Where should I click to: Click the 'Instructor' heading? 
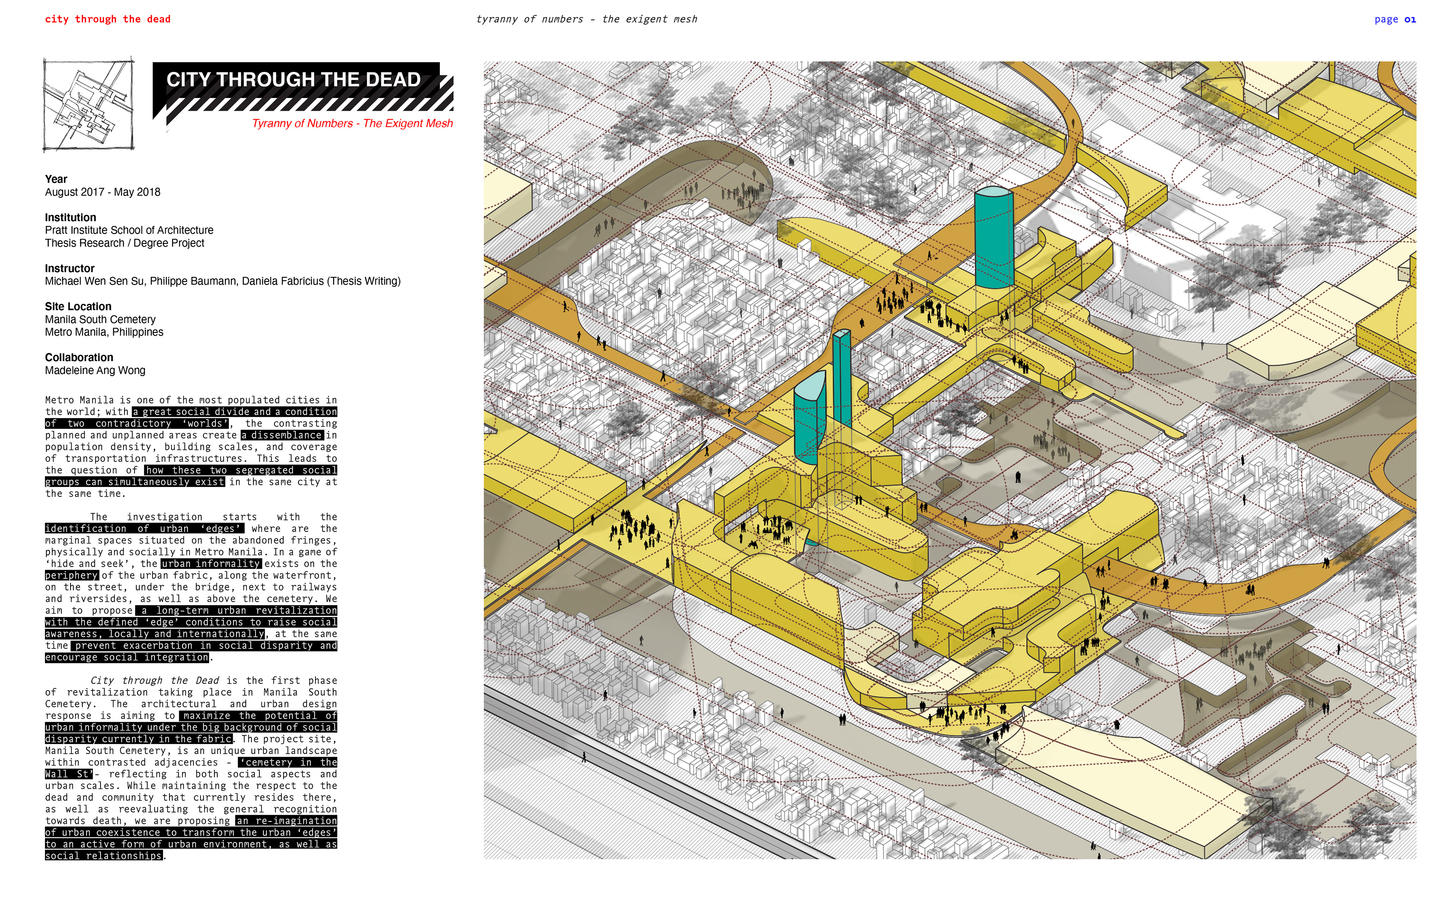pyautogui.click(x=70, y=268)
